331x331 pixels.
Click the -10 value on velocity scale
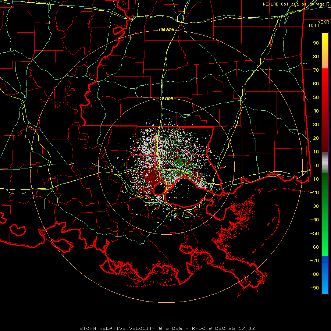coord(314,179)
